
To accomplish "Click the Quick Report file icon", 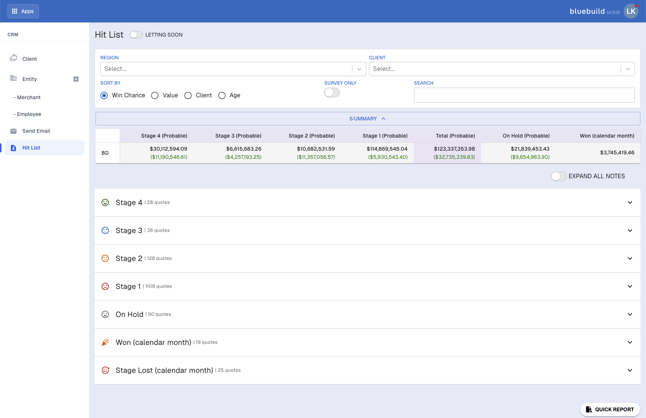I will tap(589, 409).
